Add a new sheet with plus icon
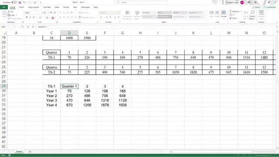The image size is (279, 157). [30, 152]
